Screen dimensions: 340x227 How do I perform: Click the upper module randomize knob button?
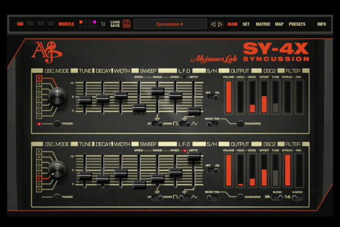(240, 123)
